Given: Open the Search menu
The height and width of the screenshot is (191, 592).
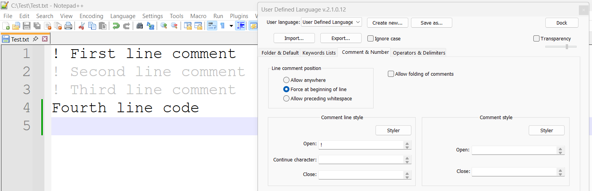Looking at the screenshot, I should pos(45,16).
